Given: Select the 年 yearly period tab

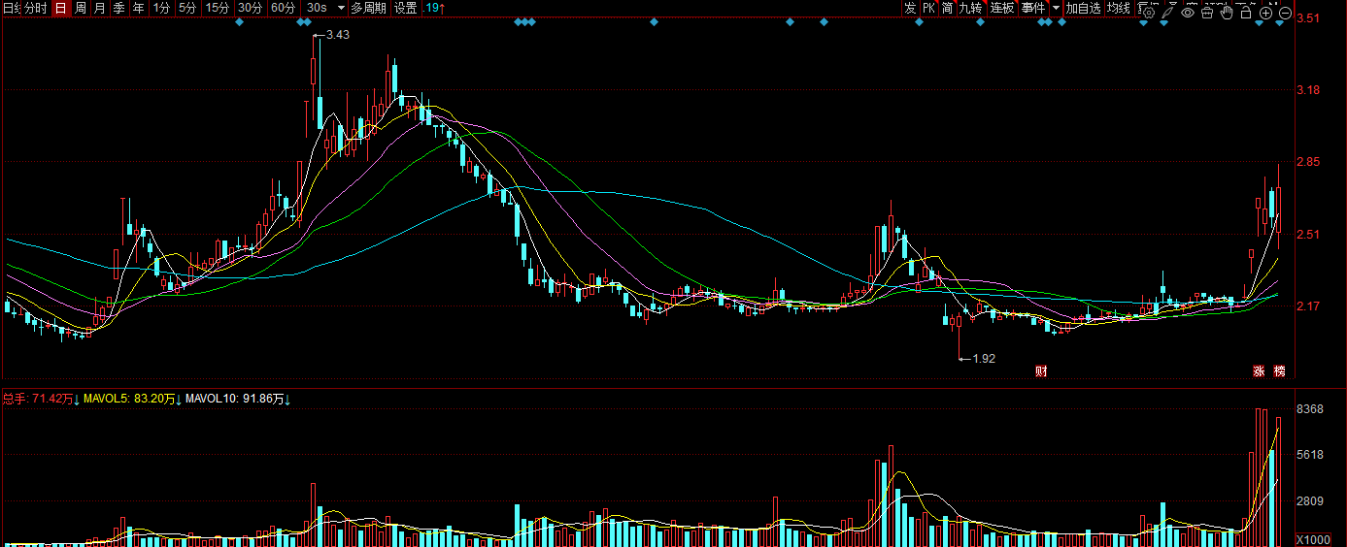Looking at the screenshot, I should click(139, 8).
